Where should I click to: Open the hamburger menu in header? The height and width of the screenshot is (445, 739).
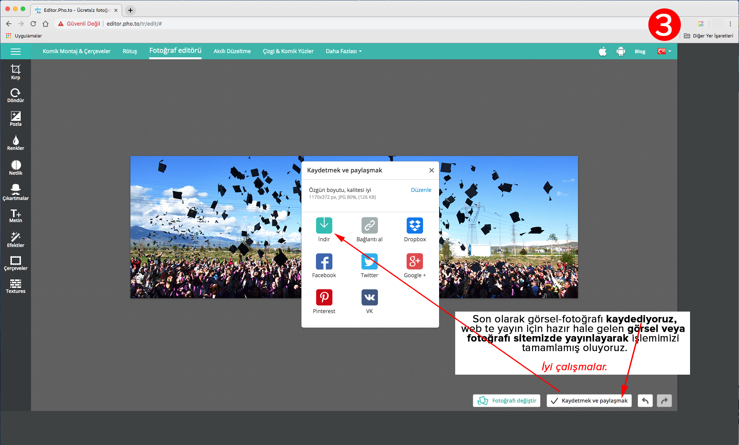click(16, 52)
